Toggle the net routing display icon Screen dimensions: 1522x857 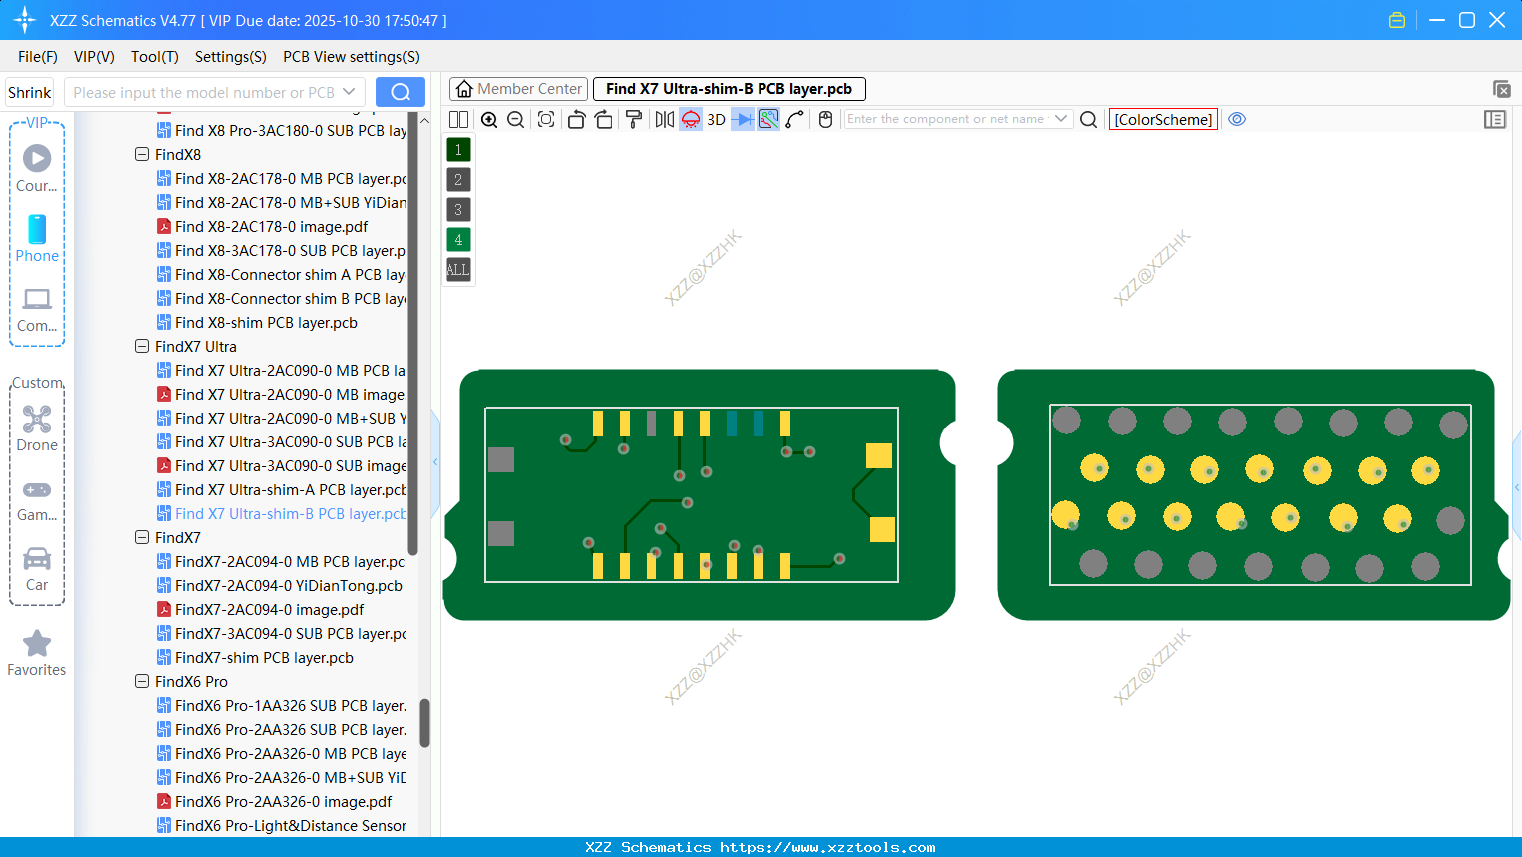[768, 119]
